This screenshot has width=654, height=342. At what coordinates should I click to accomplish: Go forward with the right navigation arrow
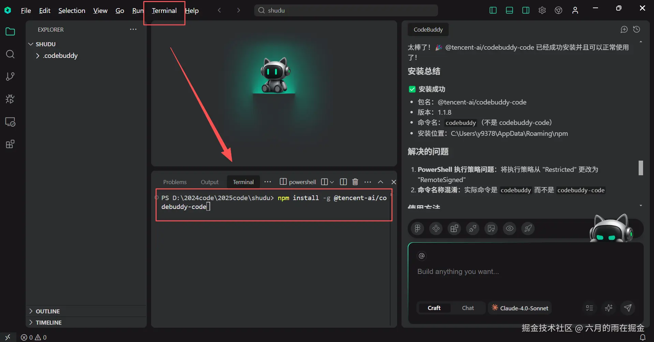[238, 11]
